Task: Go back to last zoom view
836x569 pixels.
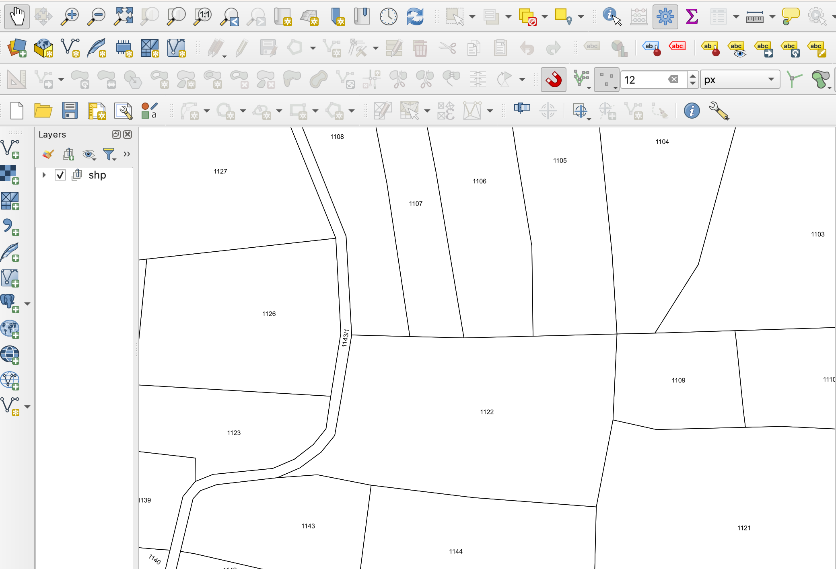Action: click(x=229, y=16)
